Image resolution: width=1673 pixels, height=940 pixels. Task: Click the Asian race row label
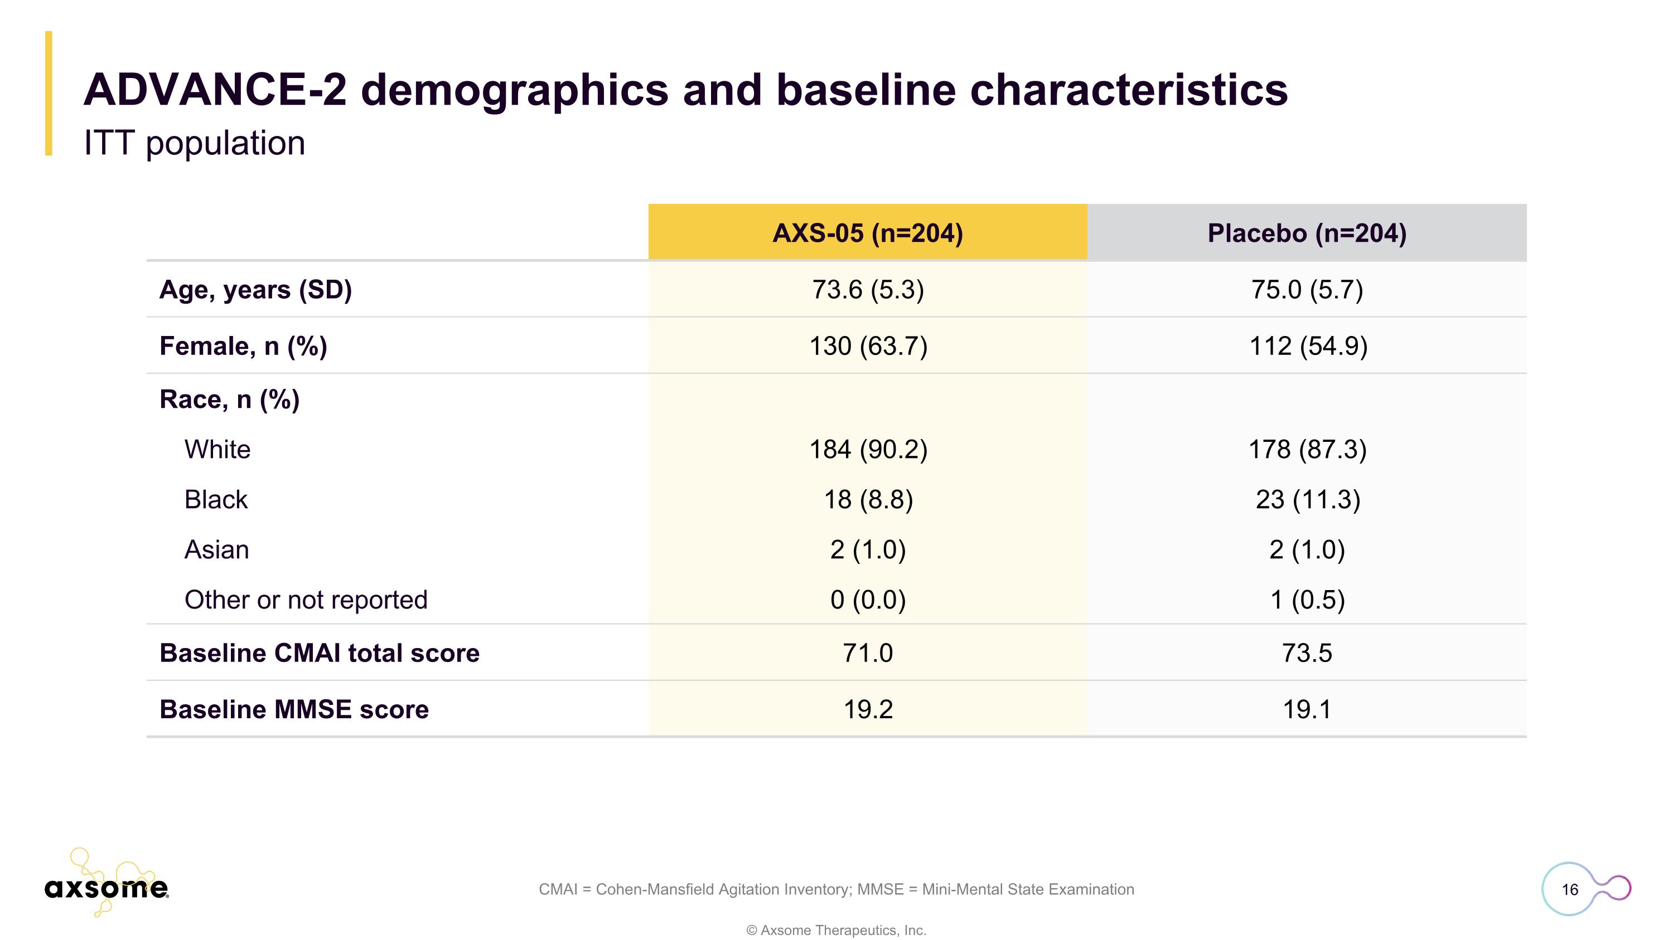(x=216, y=549)
